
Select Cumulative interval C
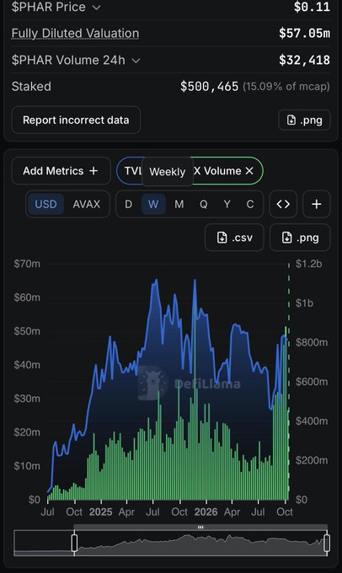[x=250, y=204]
